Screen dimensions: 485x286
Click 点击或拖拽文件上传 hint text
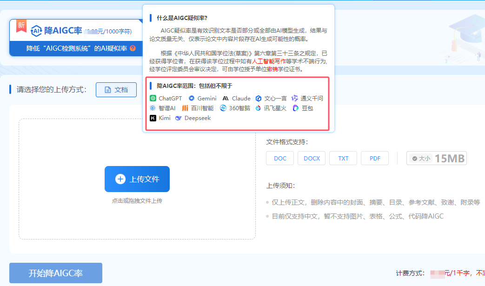(137, 200)
